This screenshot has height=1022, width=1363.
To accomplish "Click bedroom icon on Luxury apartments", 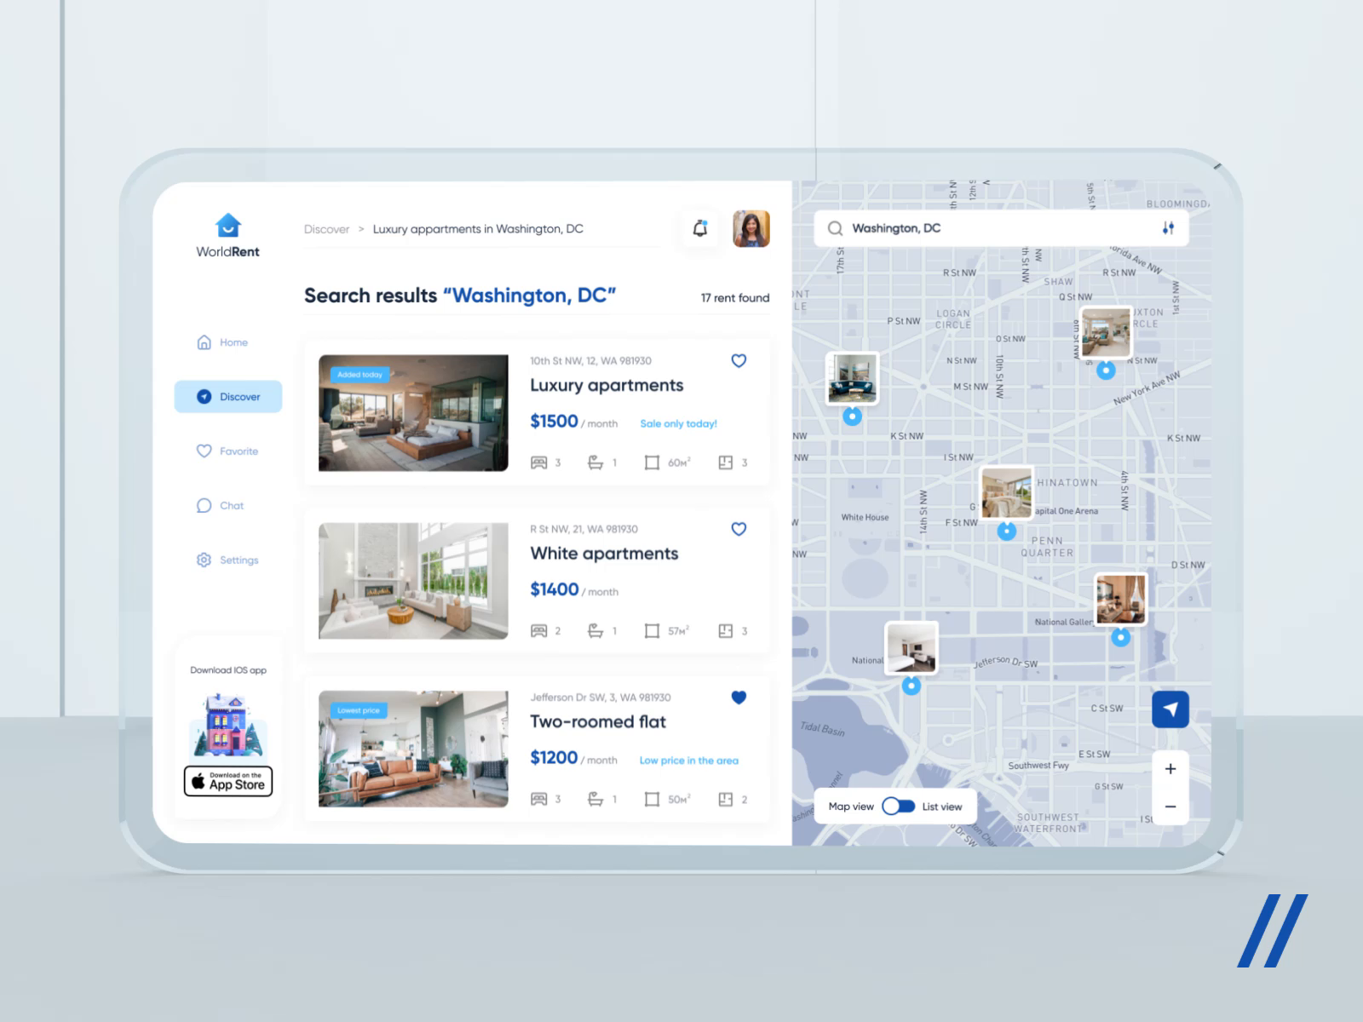I will tap(539, 462).
